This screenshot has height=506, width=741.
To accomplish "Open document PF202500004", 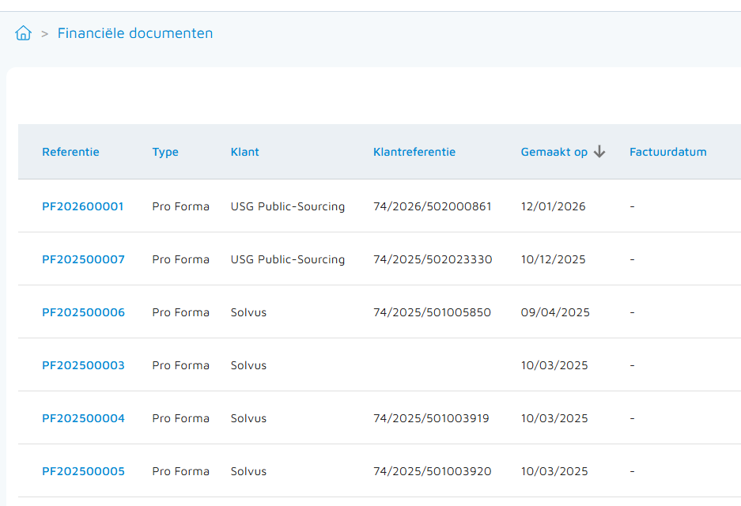I will pyautogui.click(x=83, y=418).
